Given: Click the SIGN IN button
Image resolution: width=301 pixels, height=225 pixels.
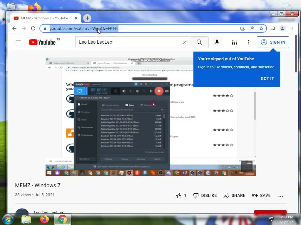Looking at the screenshot, I should pyautogui.click(x=273, y=42).
